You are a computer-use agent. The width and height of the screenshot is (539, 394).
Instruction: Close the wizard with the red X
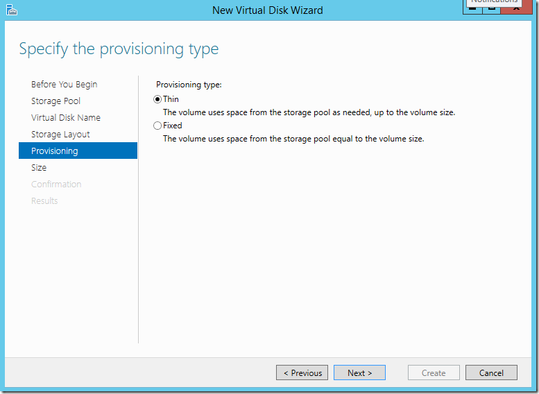(515, 8)
